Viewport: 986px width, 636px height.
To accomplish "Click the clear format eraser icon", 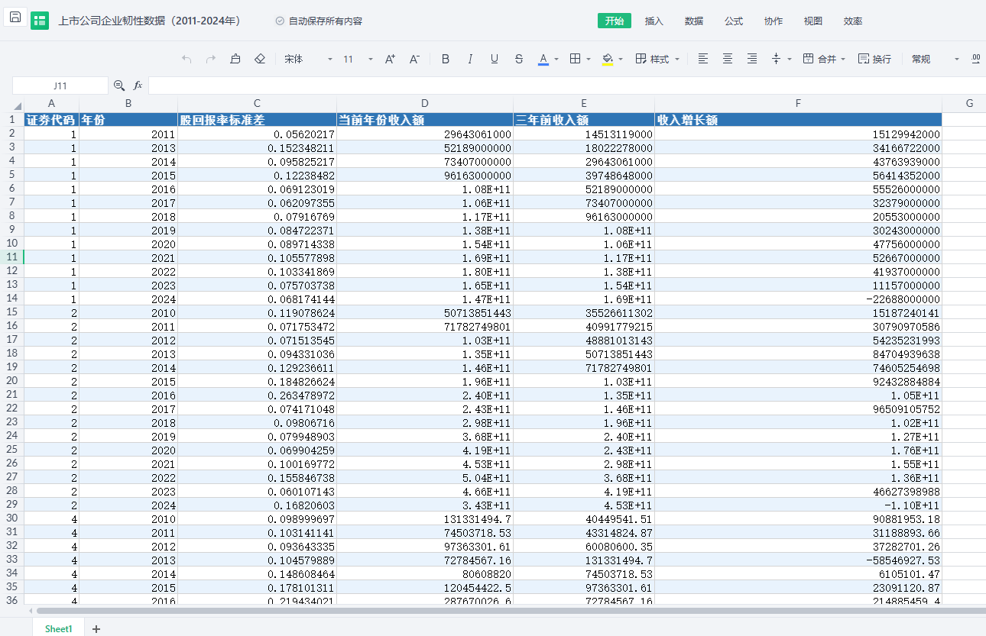I will (x=260, y=59).
